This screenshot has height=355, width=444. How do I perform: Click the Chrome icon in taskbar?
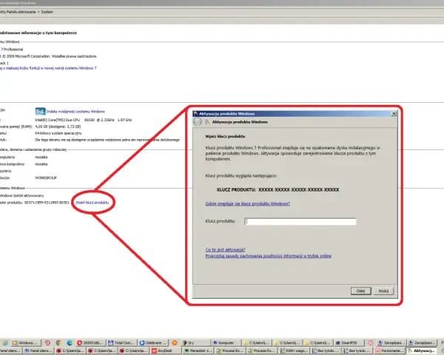click(x=58, y=343)
